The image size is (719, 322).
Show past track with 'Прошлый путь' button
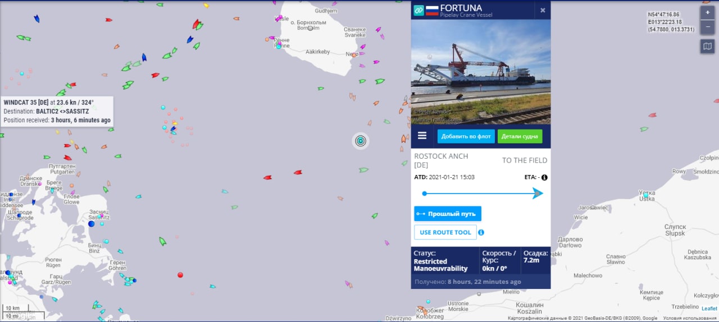pos(448,214)
